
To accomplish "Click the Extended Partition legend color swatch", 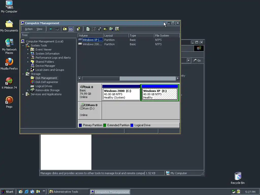I will [105, 125].
